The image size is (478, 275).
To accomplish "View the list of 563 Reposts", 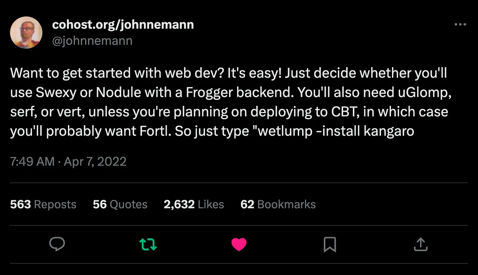I will 43,204.
